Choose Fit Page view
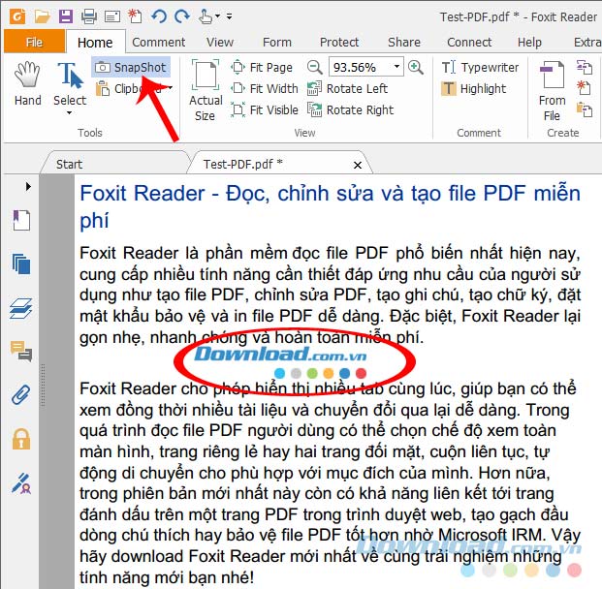This screenshot has width=602, height=589. pyautogui.click(x=262, y=67)
